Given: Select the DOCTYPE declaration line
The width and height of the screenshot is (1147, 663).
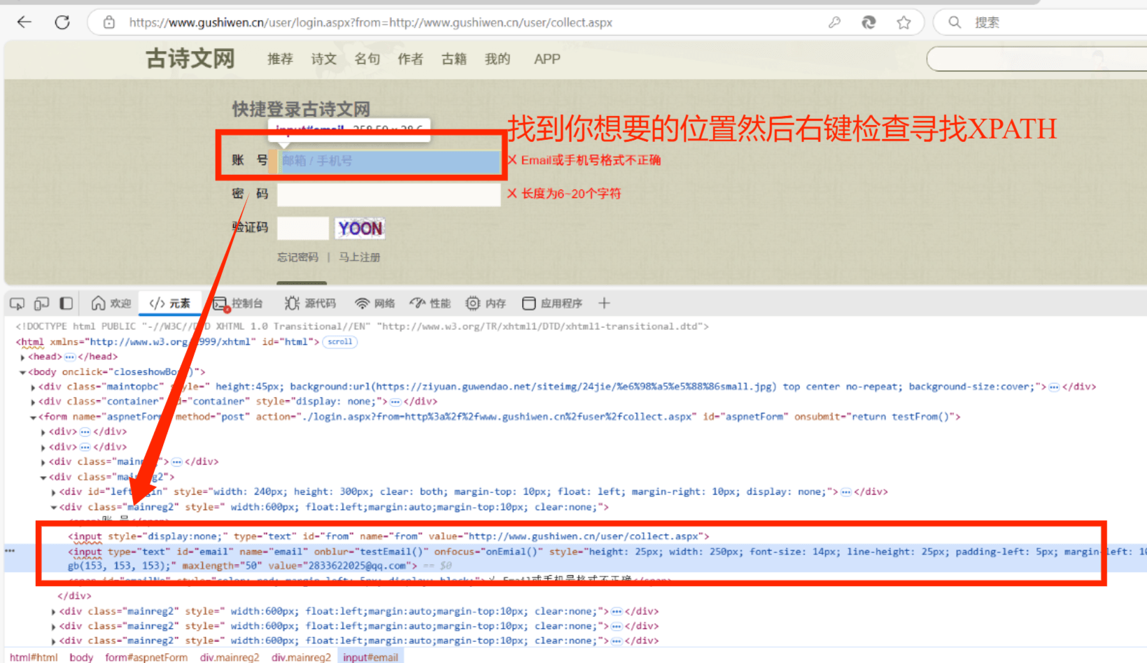Looking at the screenshot, I should [362, 327].
